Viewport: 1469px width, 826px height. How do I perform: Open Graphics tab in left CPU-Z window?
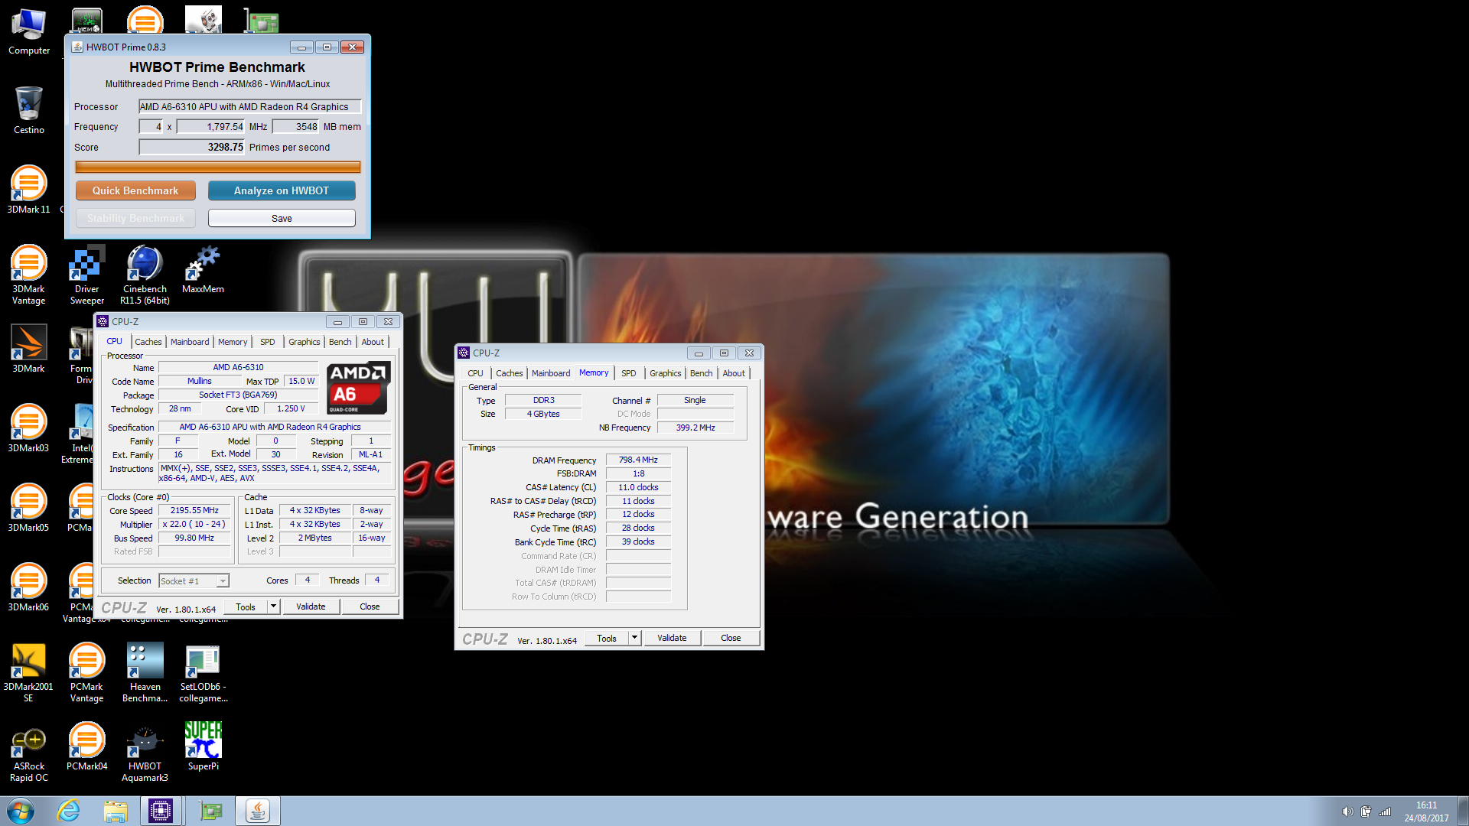[305, 342]
